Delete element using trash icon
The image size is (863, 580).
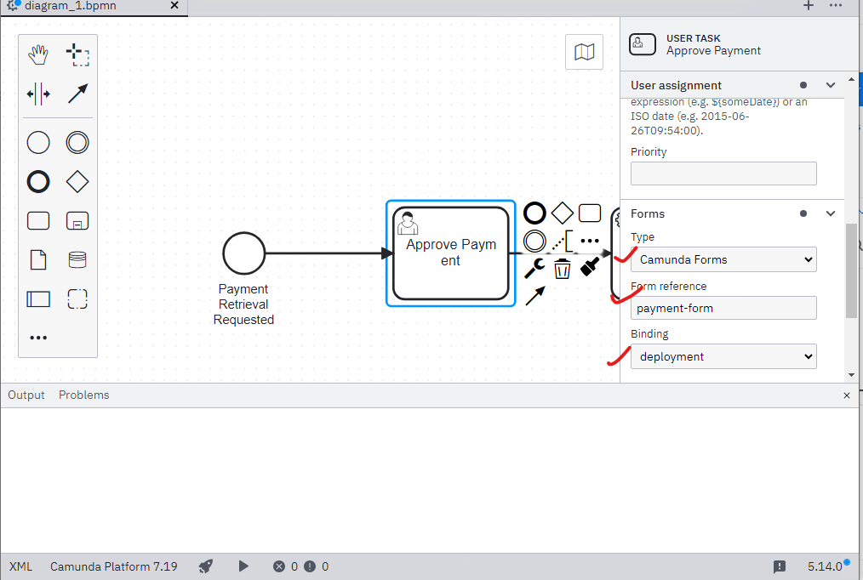pyautogui.click(x=562, y=269)
